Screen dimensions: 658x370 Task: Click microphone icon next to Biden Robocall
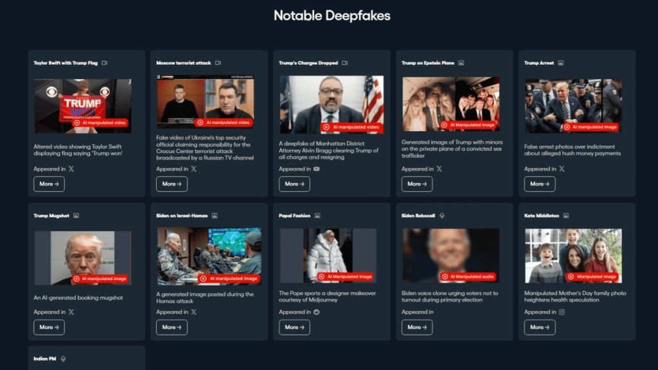point(442,216)
